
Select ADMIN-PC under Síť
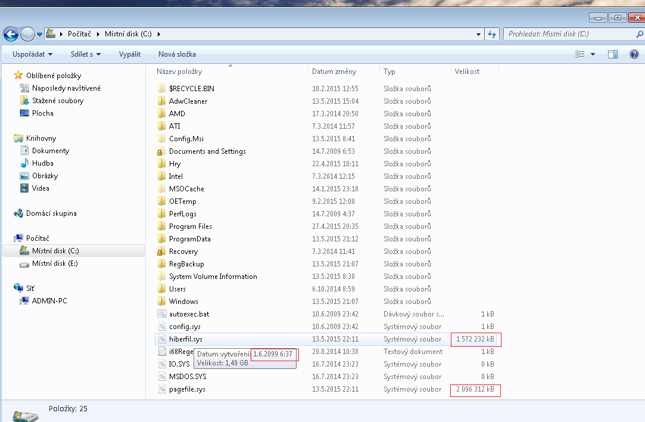tap(49, 301)
